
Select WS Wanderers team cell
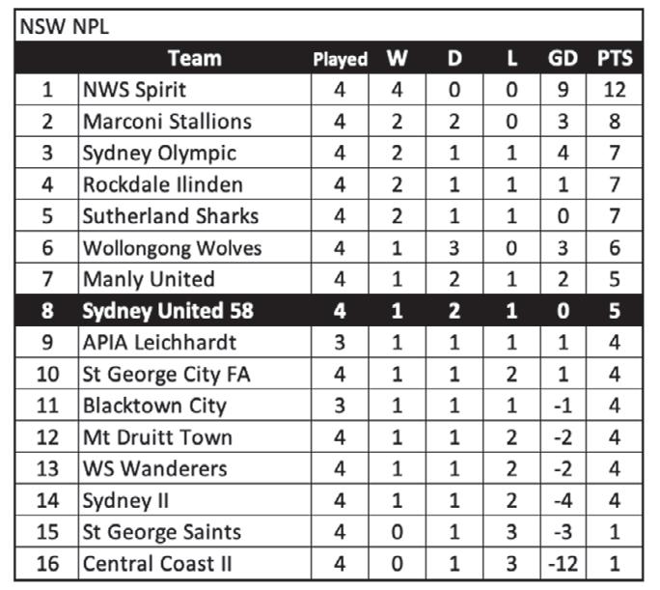[x=154, y=468]
